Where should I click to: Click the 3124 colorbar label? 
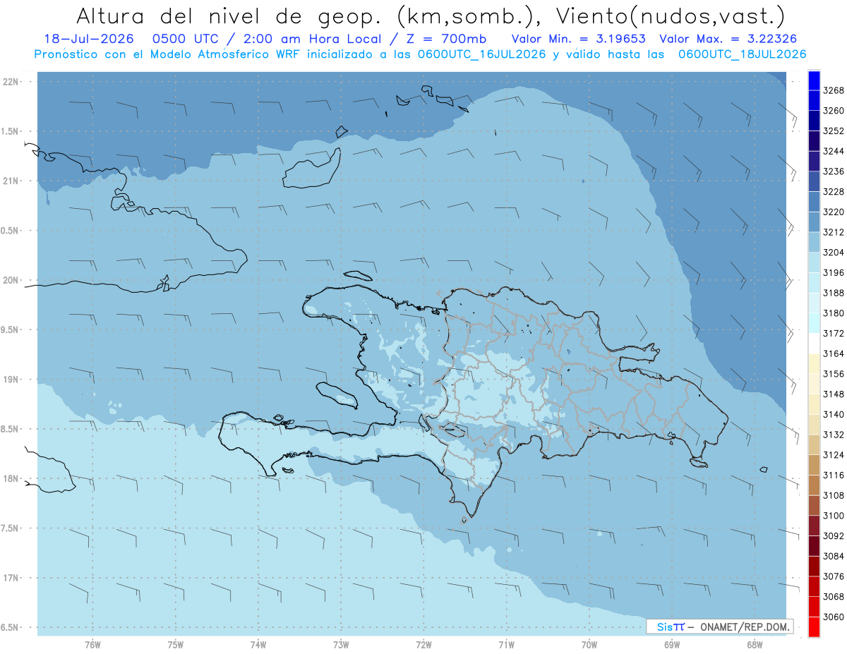[833, 455]
